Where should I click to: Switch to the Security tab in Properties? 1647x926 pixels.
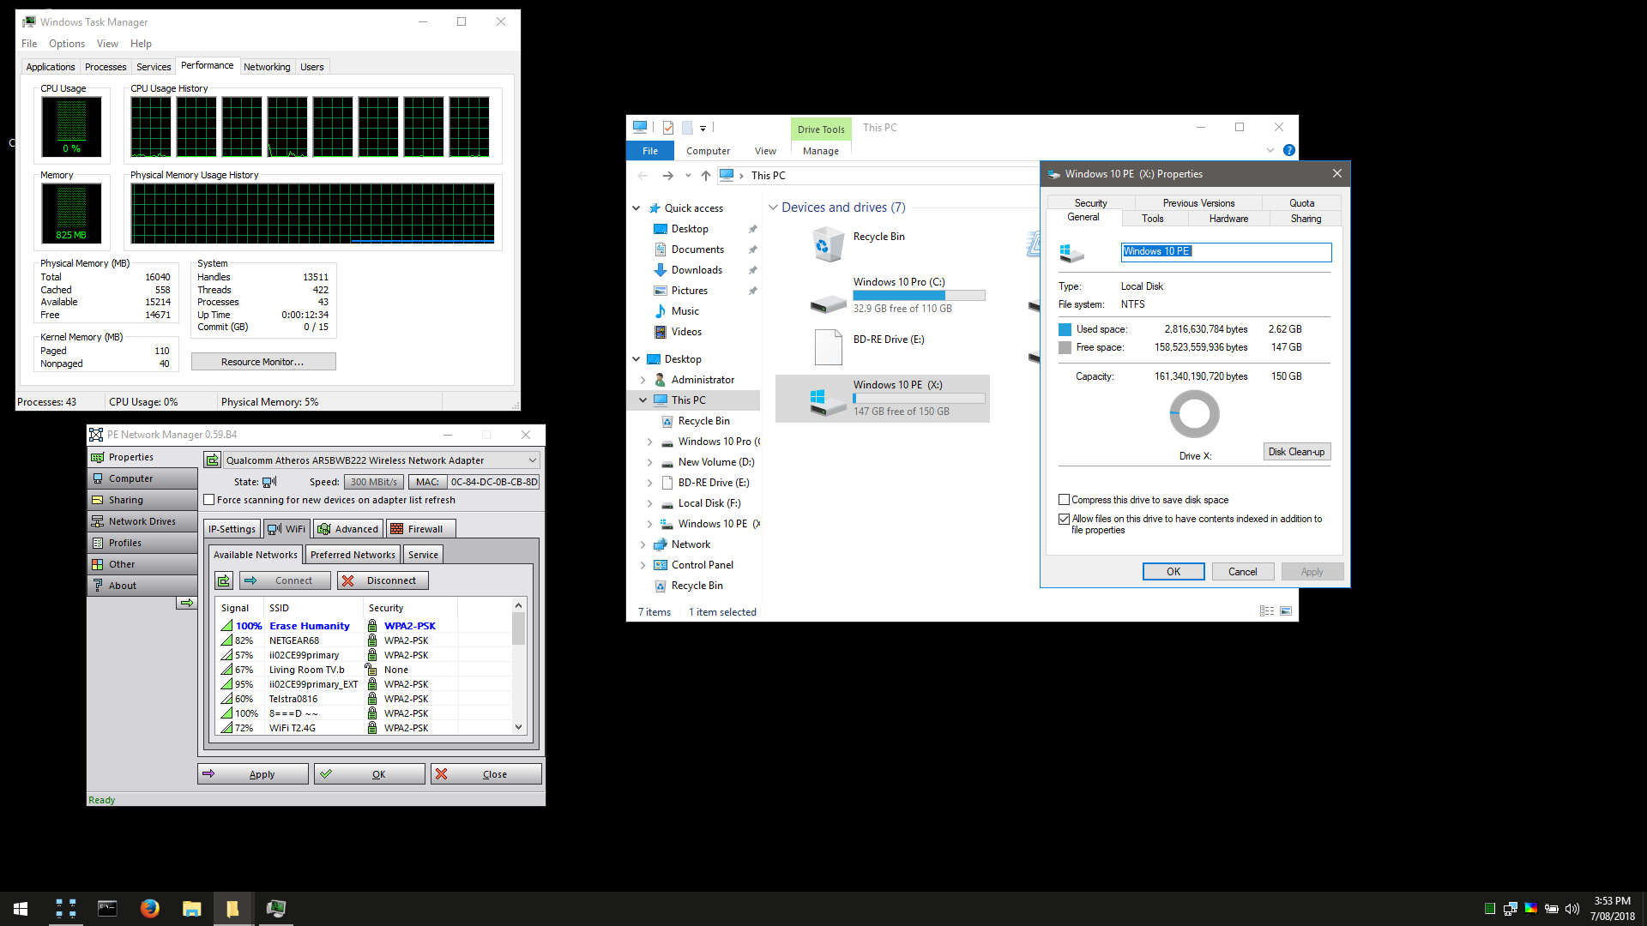click(1090, 203)
